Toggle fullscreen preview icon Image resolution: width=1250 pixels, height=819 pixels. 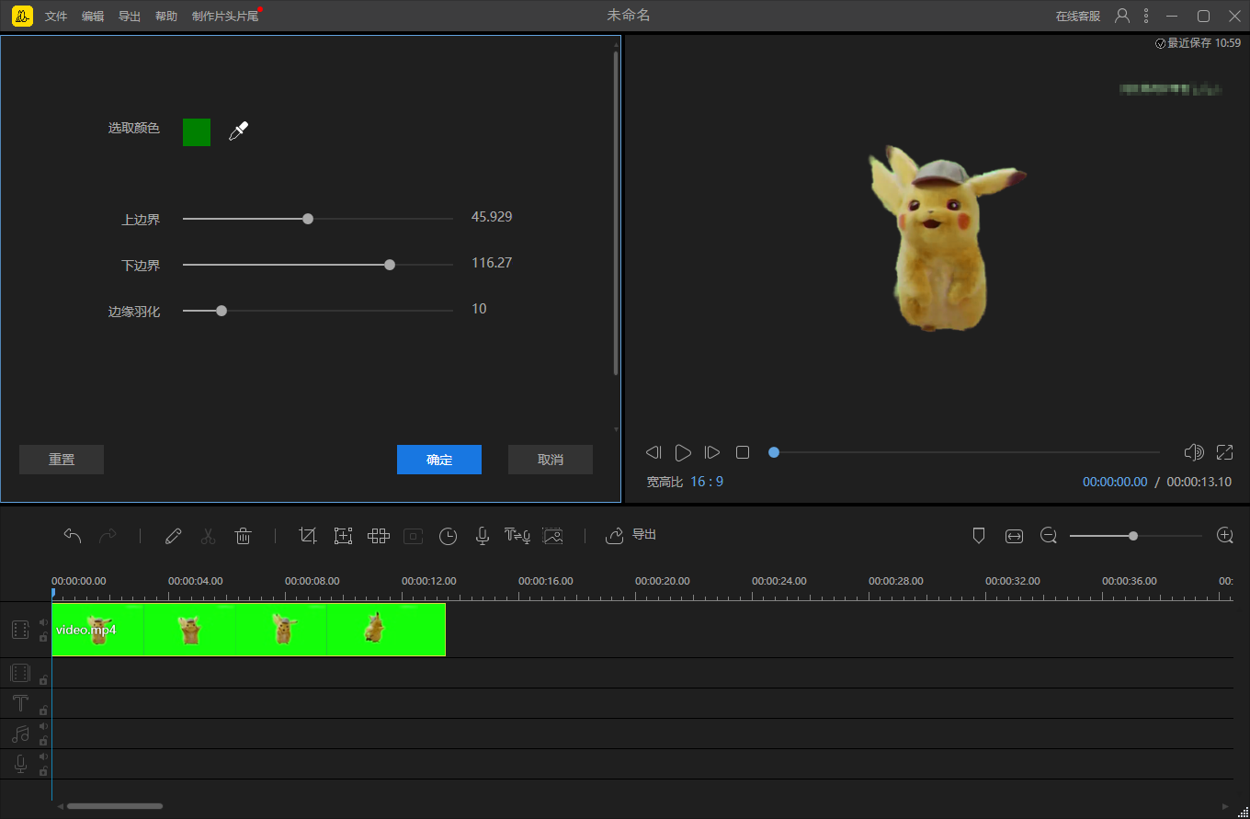point(1224,452)
